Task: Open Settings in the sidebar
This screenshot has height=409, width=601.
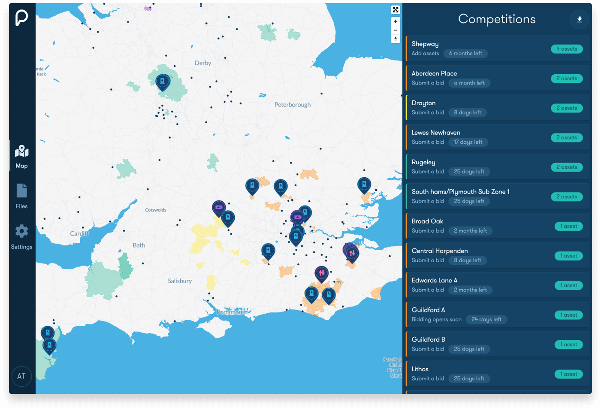Action: pyautogui.click(x=21, y=237)
